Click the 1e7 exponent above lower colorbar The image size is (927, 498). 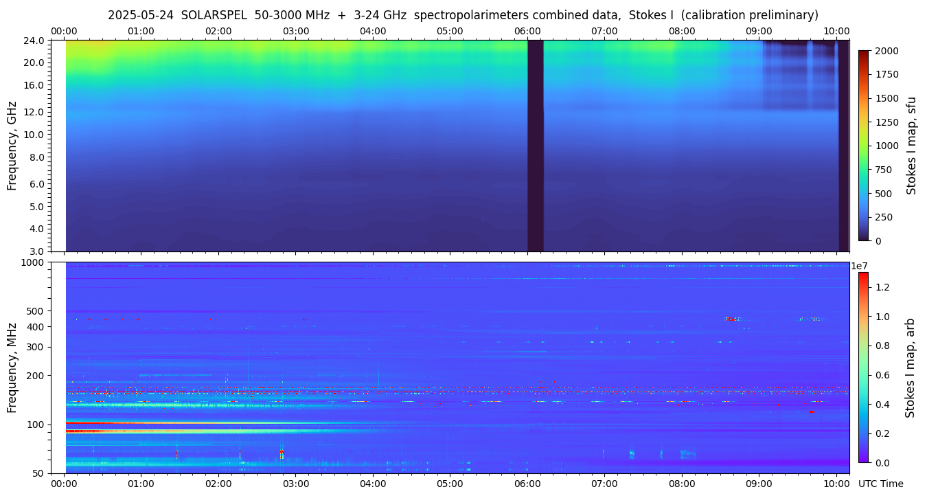click(x=860, y=266)
